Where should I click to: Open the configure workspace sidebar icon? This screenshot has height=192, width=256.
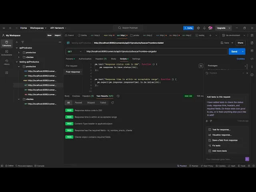6,72
